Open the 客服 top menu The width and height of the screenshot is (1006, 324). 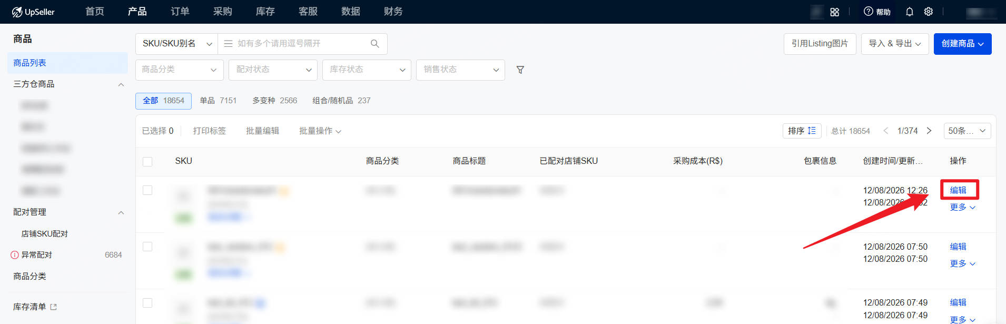308,12
